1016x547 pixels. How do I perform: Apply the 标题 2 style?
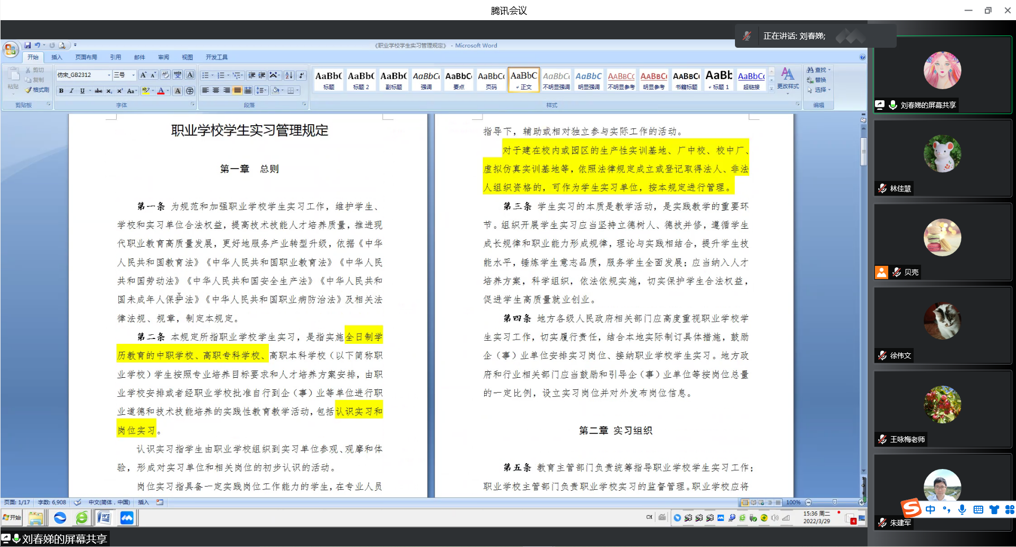click(361, 80)
